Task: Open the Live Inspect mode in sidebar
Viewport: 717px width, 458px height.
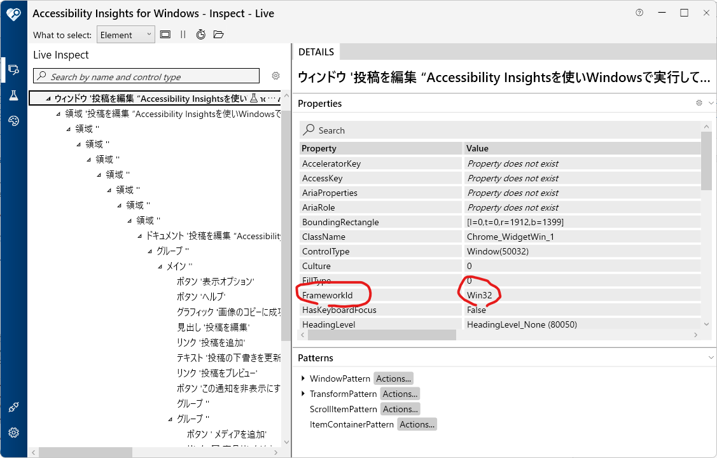Action: [13, 69]
